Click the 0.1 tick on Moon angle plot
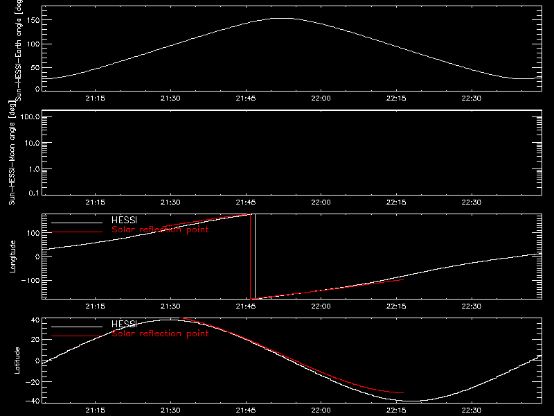 click(x=34, y=193)
